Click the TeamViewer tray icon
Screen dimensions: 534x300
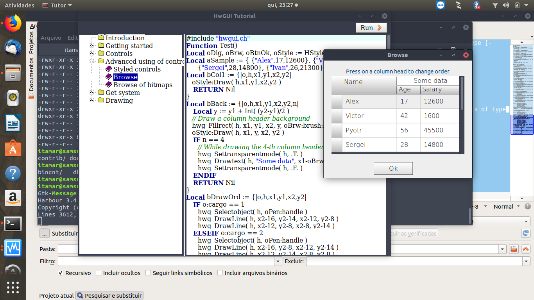(x=440, y=5)
